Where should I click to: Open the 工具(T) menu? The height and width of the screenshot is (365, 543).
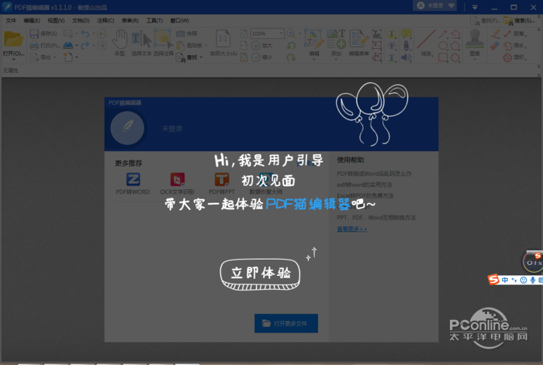coord(154,20)
